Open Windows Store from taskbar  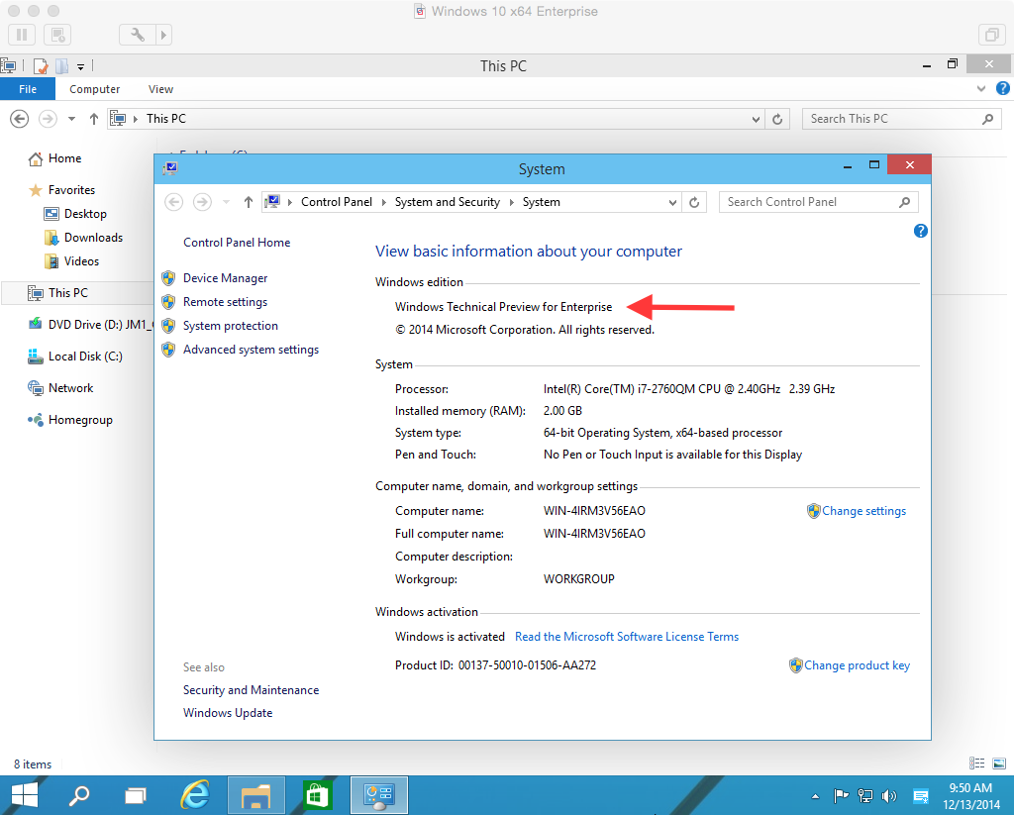click(317, 795)
